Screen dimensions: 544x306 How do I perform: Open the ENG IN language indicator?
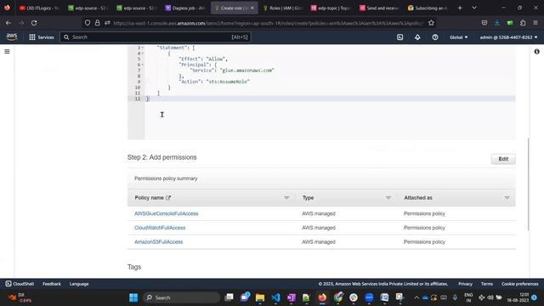pyautogui.click(x=468, y=297)
